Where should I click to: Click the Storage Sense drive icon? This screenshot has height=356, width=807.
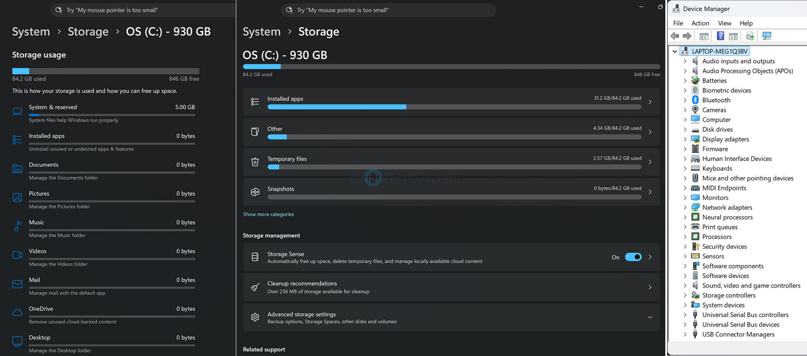click(x=255, y=257)
